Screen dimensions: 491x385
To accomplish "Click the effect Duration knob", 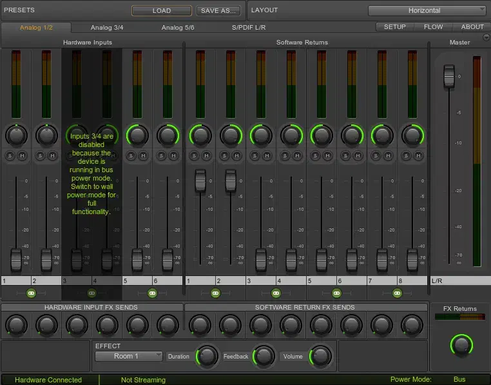I will tap(206, 356).
